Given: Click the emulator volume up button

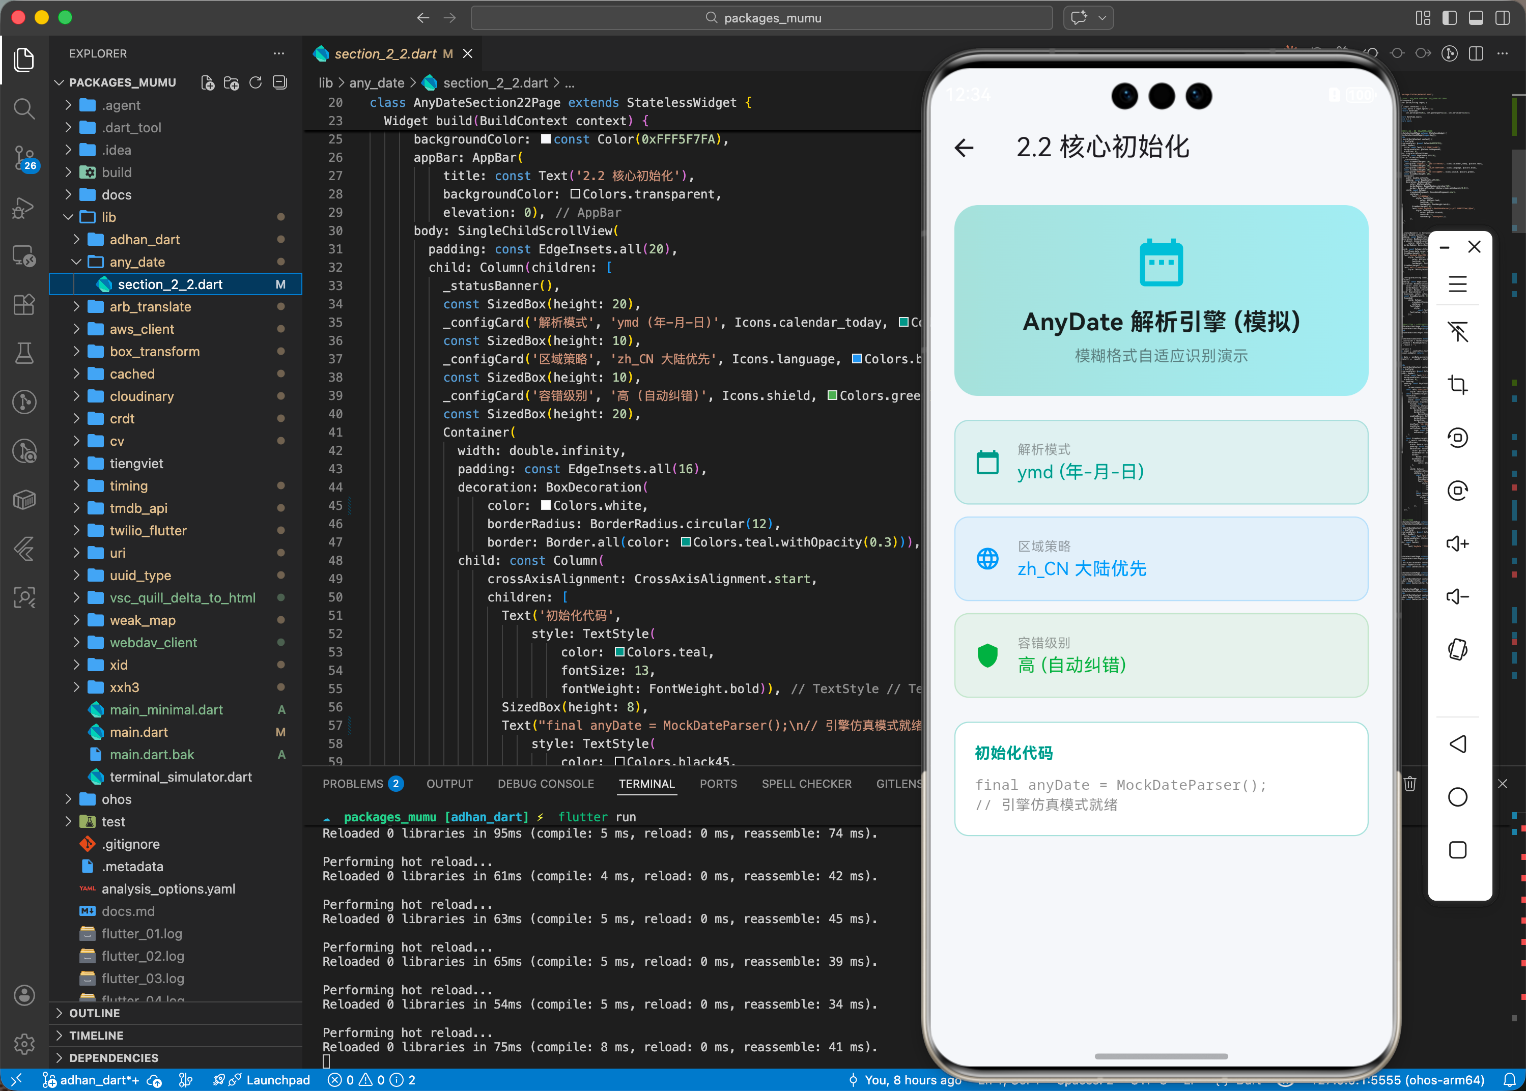Looking at the screenshot, I should [x=1457, y=543].
